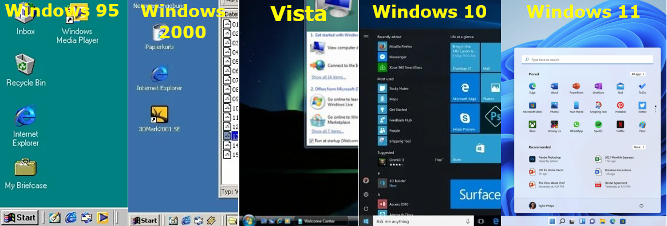The height and width of the screenshot is (226, 667).
Task: Click the 'All apps' button in Windows 11
Action: pos(638,74)
